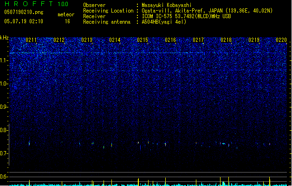Click the 1.0 frequency axis label
Screen dimensions: 292x186
(x=4, y=84)
